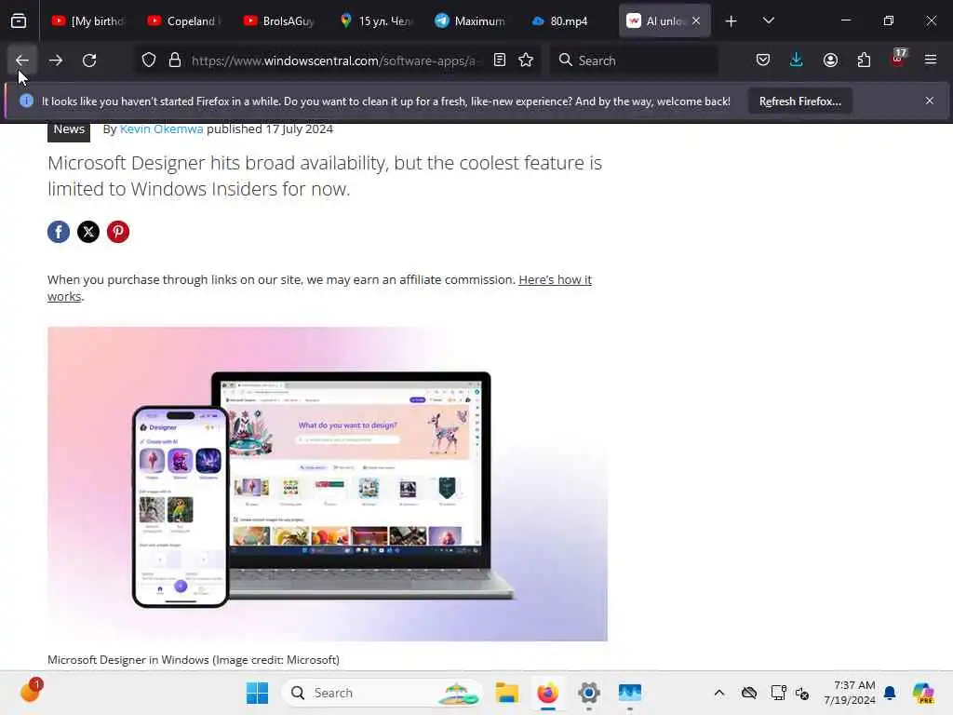Launch Copilot preview from the taskbar
Image resolution: width=953 pixels, height=715 pixels.
click(923, 693)
